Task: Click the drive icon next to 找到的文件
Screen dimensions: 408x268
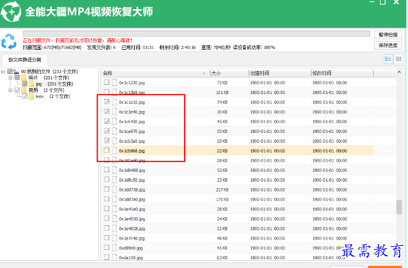Action: pos(16,71)
